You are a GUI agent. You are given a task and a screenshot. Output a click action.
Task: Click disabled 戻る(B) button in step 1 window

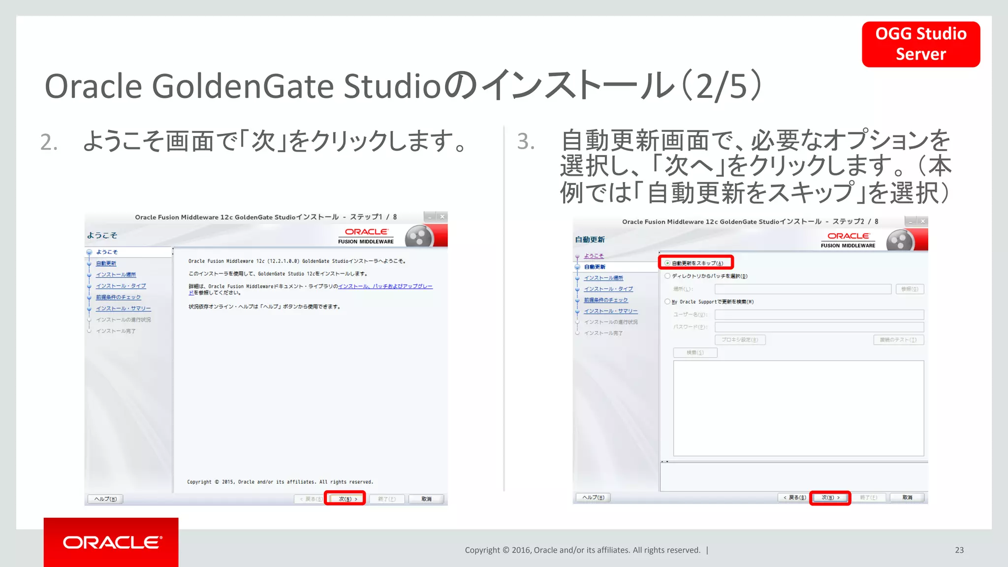coord(309,499)
